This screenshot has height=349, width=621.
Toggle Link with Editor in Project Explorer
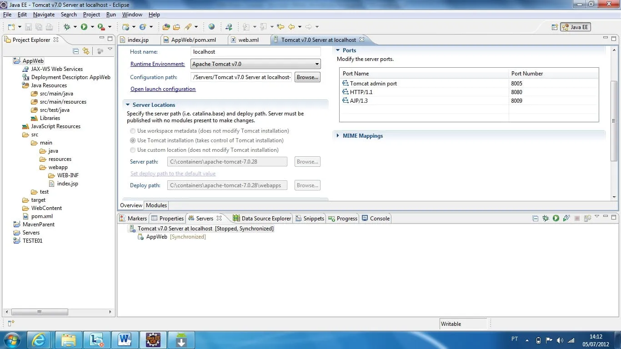pyautogui.click(x=86, y=51)
